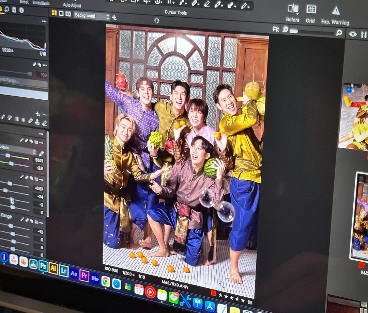Adjust the Kelvin temperature slider
This screenshot has height=313, width=368.
15,156
